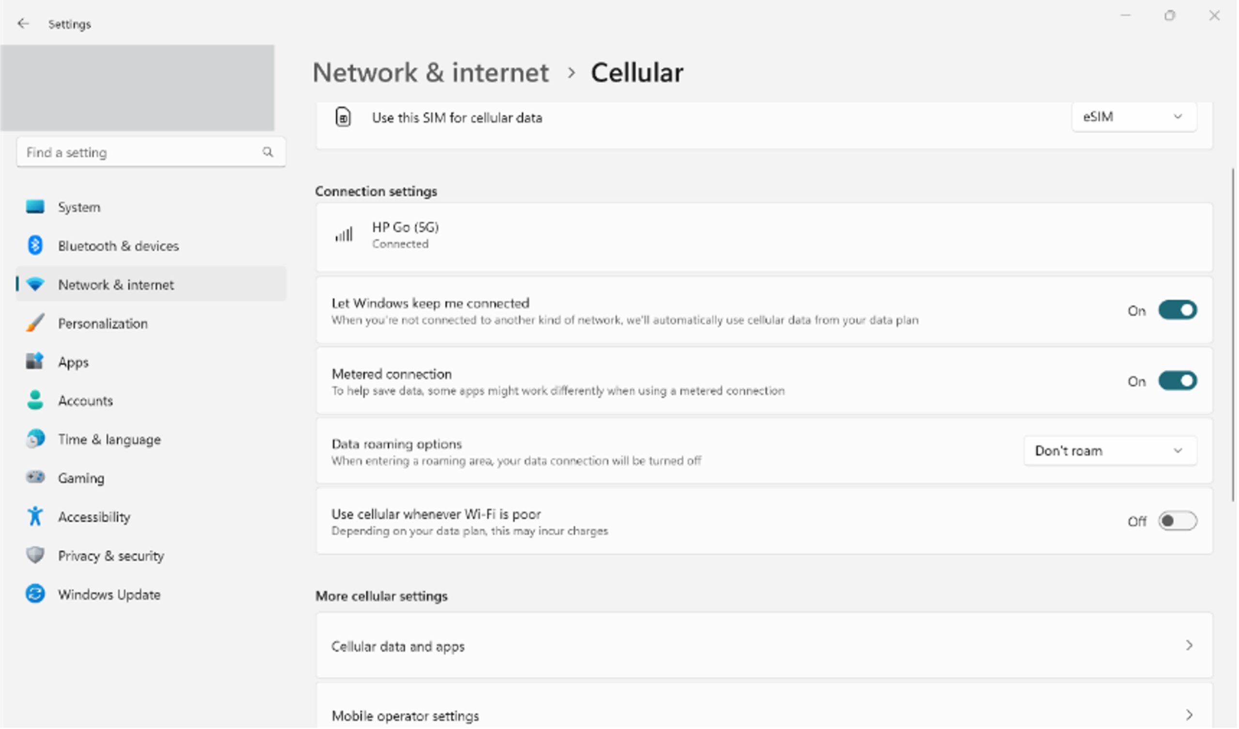Click the Personalization paintbrush icon

click(35, 323)
